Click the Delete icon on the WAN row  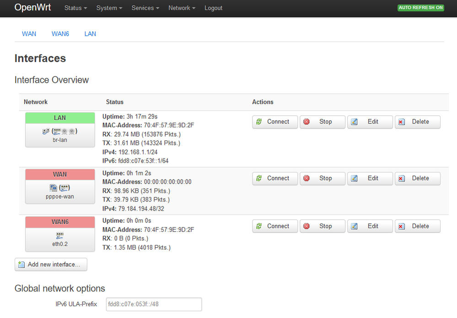pyautogui.click(x=402, y=178)
